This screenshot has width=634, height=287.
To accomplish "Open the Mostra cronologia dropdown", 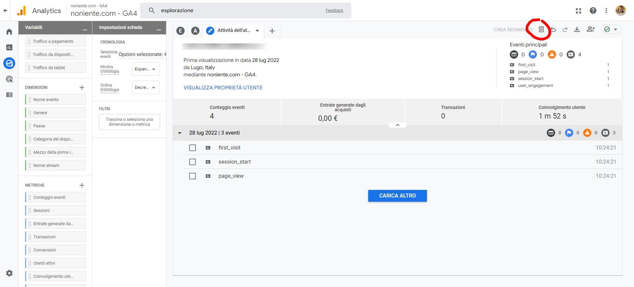I will click(145, 69).
